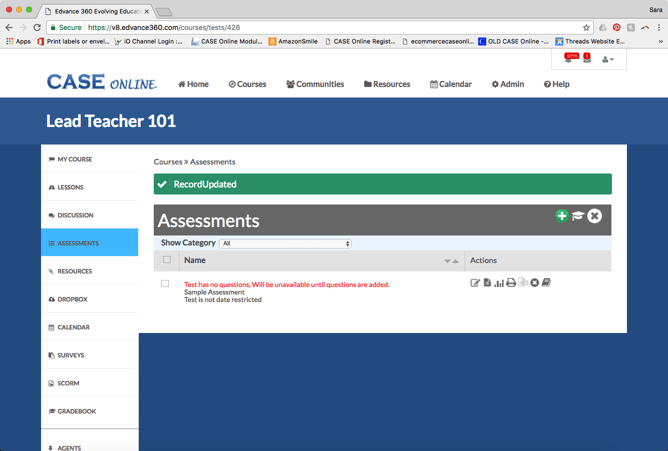Image resolution: width=668 pixels, height=451 pixels.
Task: Click the book icon in Actions column
Action: [546, 283]
